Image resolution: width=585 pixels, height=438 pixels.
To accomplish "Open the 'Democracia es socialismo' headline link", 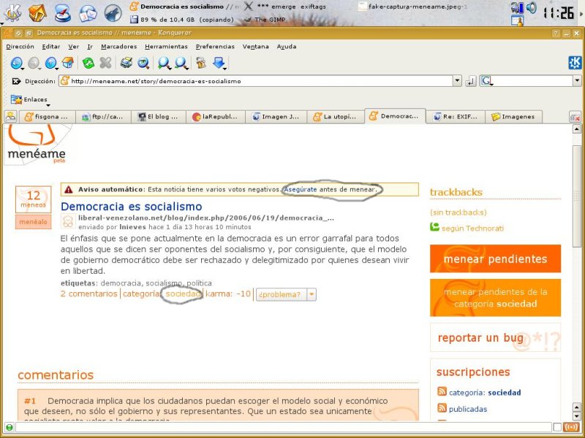I will pyautogui.click(x=131, y=207).
